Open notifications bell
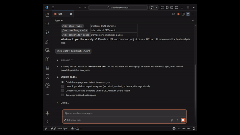 [194, 128]
